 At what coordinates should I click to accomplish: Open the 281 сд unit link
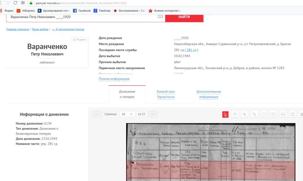(191, 50)
